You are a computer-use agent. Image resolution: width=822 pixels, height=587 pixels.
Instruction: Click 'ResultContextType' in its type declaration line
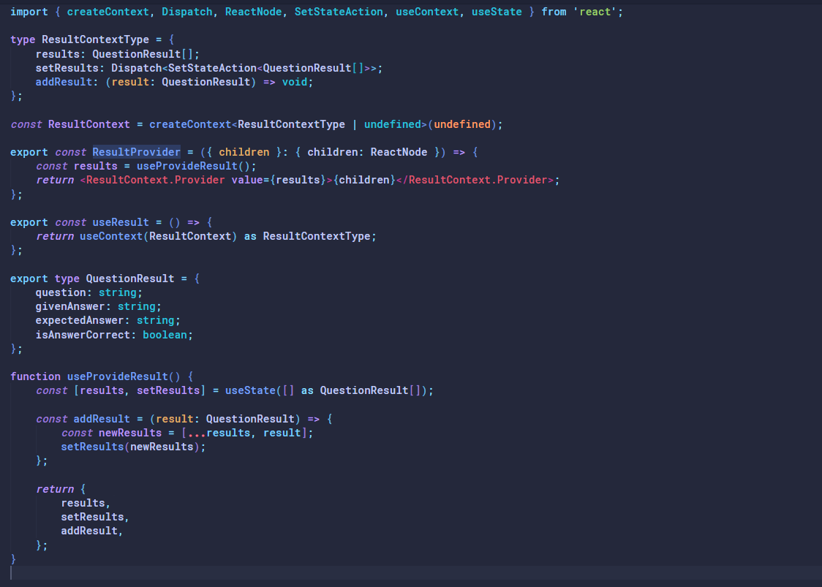[x=95, y=39]
